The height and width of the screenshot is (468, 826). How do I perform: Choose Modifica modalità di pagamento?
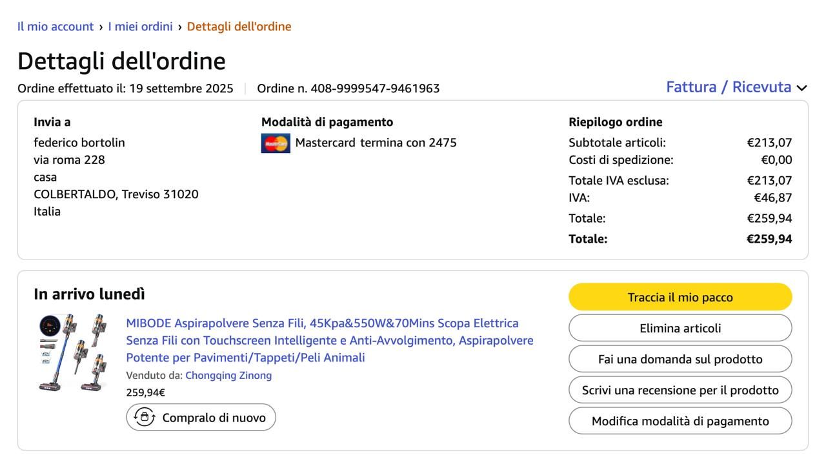[680, 421]
